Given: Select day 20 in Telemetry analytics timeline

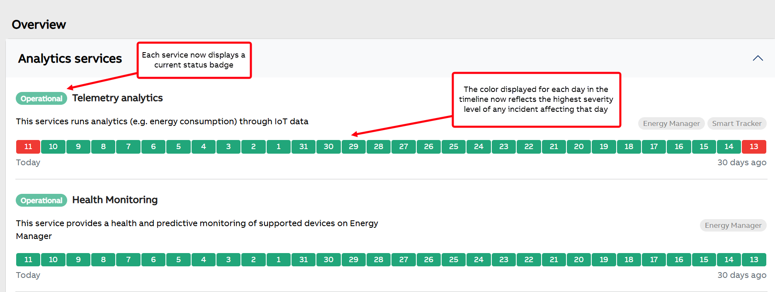Looking at the screenshot, I should (578, 147).
